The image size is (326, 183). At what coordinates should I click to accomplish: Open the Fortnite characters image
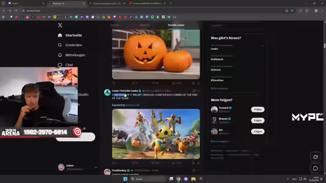tap(156, 134)
